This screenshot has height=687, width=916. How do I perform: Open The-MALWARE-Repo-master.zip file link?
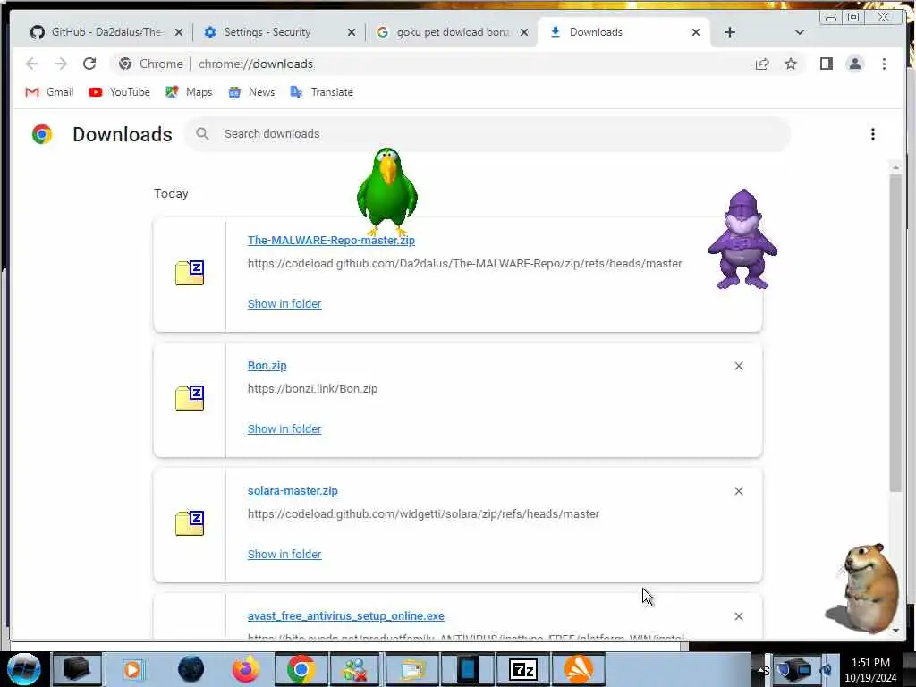tap(331, 240)
